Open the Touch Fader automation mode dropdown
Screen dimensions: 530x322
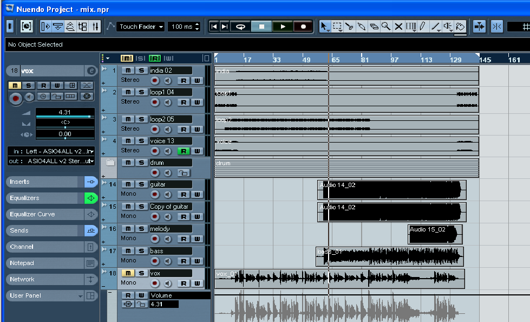coord(141,26)
